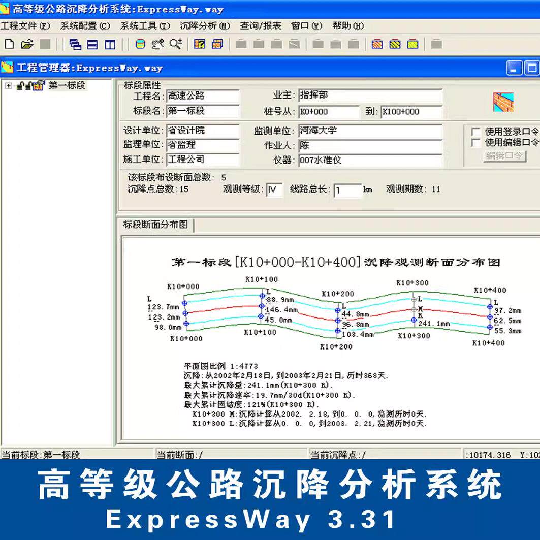This screenshot has width=540, height=540.
Task: Click the 标段名 field containing 第一标段
Action: [203, 111]
